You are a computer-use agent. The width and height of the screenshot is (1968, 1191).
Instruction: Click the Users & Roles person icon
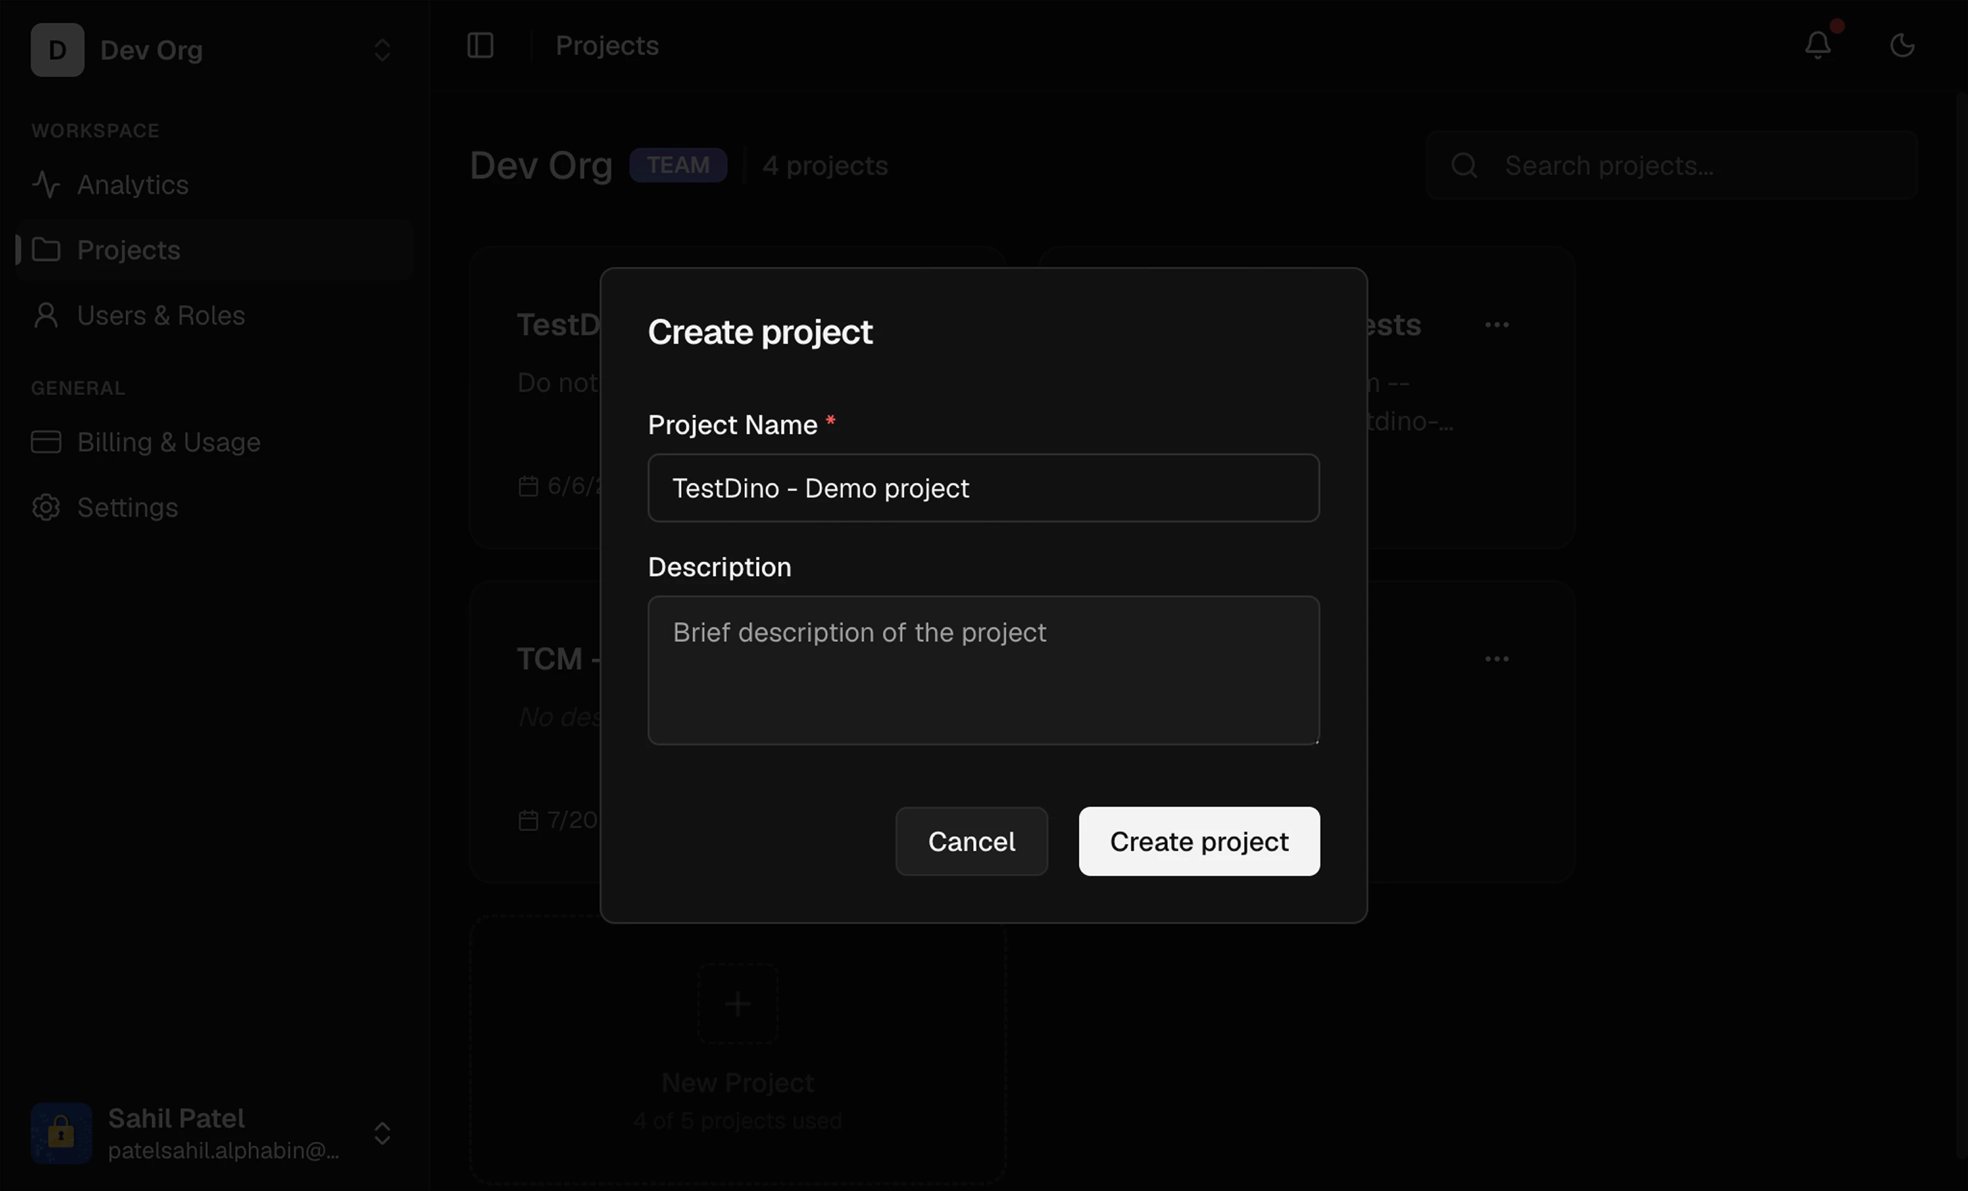[x=46, y=315]
